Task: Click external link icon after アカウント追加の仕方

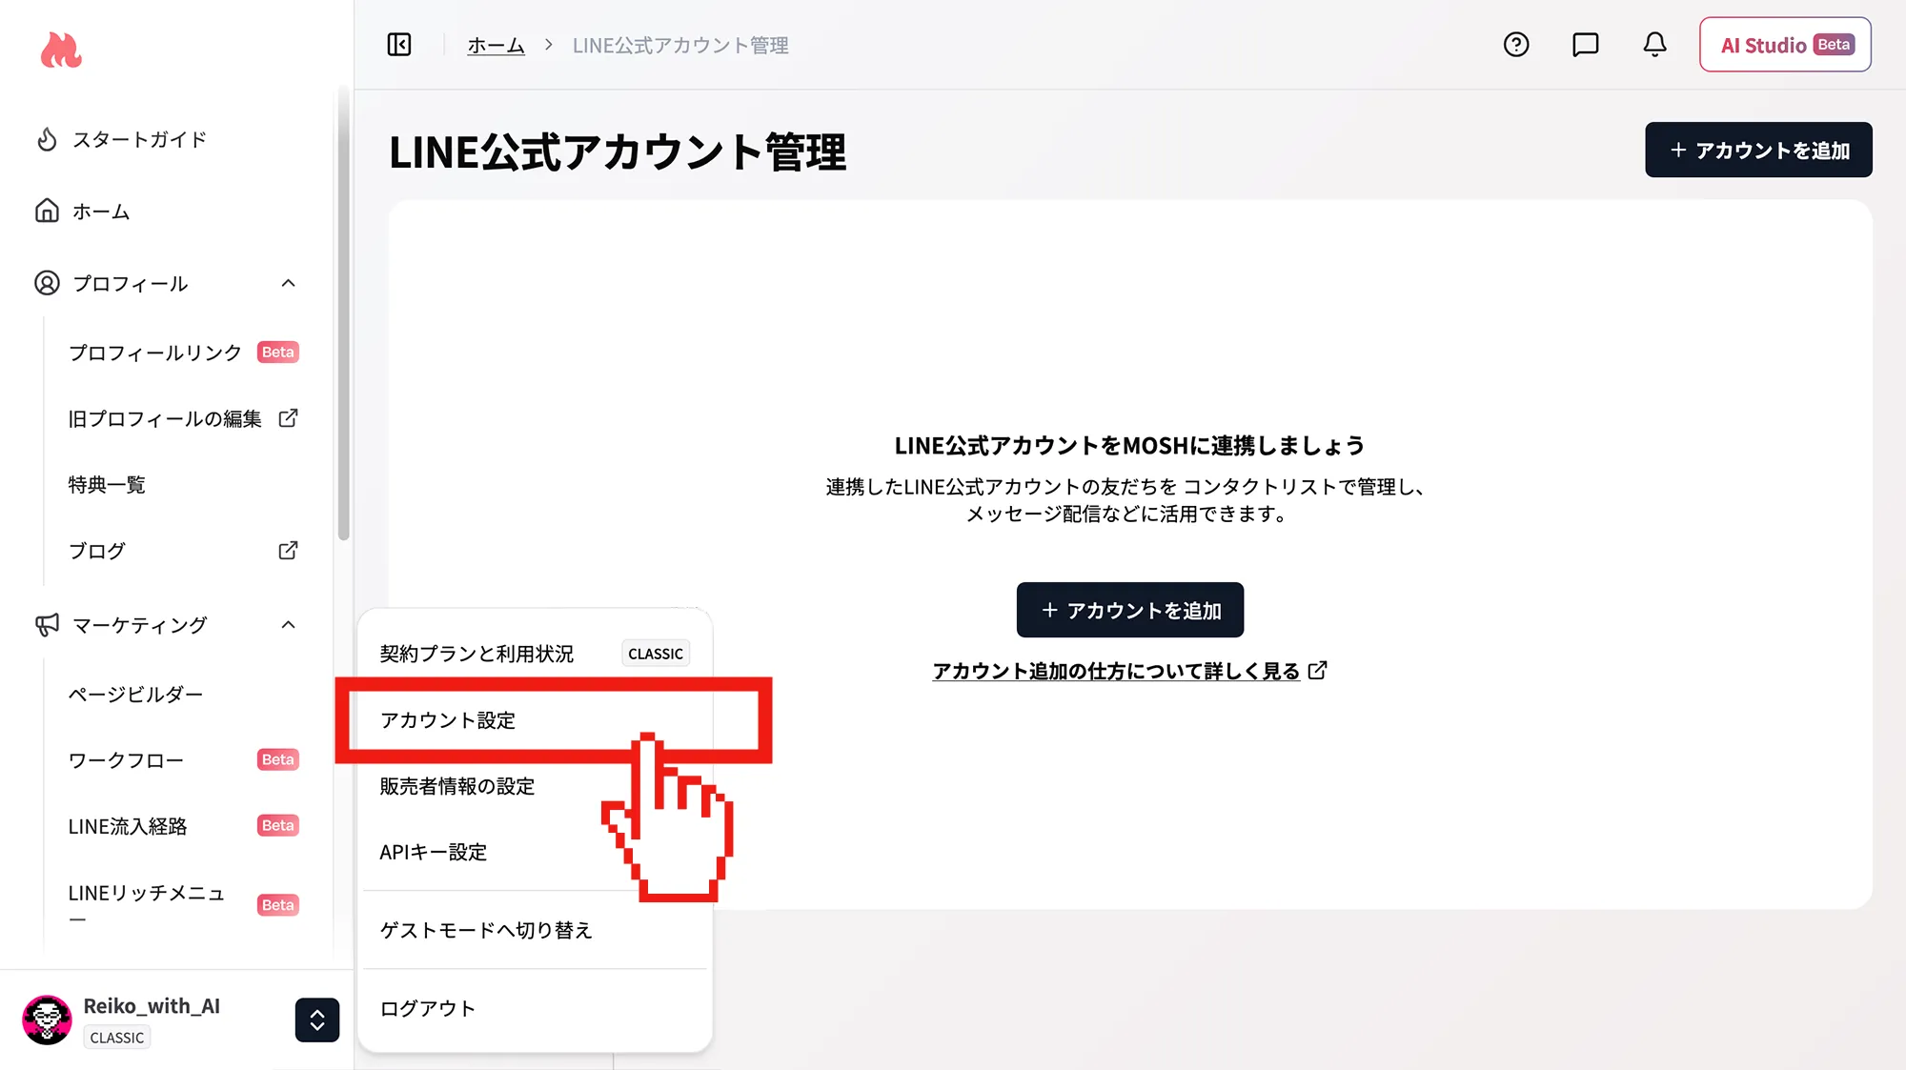Action: tap(1317, 671)
